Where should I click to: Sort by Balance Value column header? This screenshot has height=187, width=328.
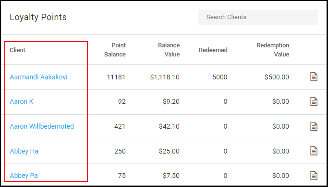(x=169, y=50)
